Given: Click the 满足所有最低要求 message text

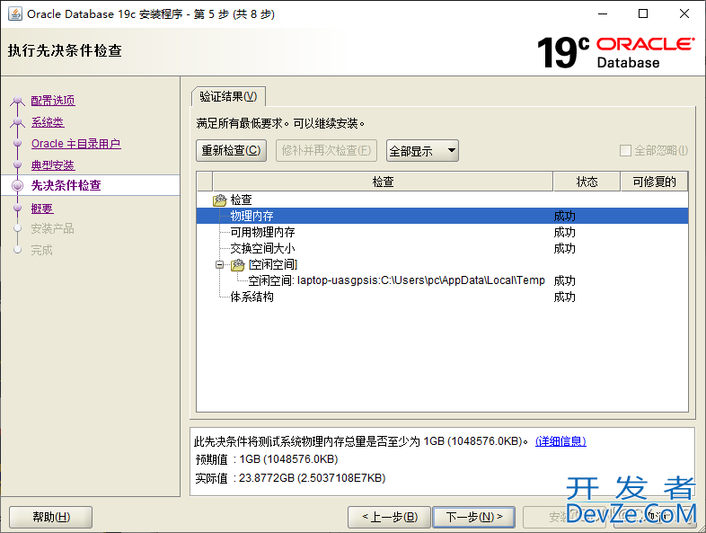Looking at the screenshot, I should 280,123.
